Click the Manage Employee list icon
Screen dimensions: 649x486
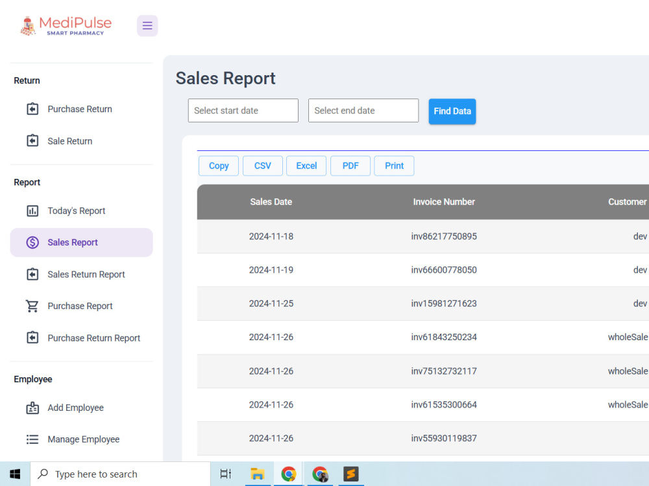click(32, 439)
